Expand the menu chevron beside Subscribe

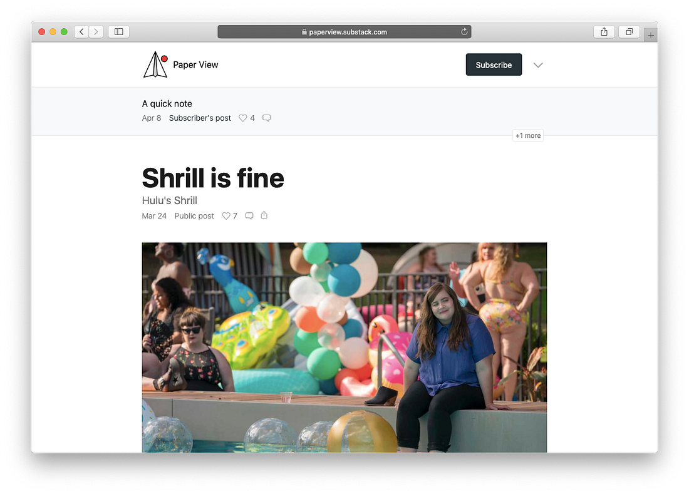click(538, 65)
